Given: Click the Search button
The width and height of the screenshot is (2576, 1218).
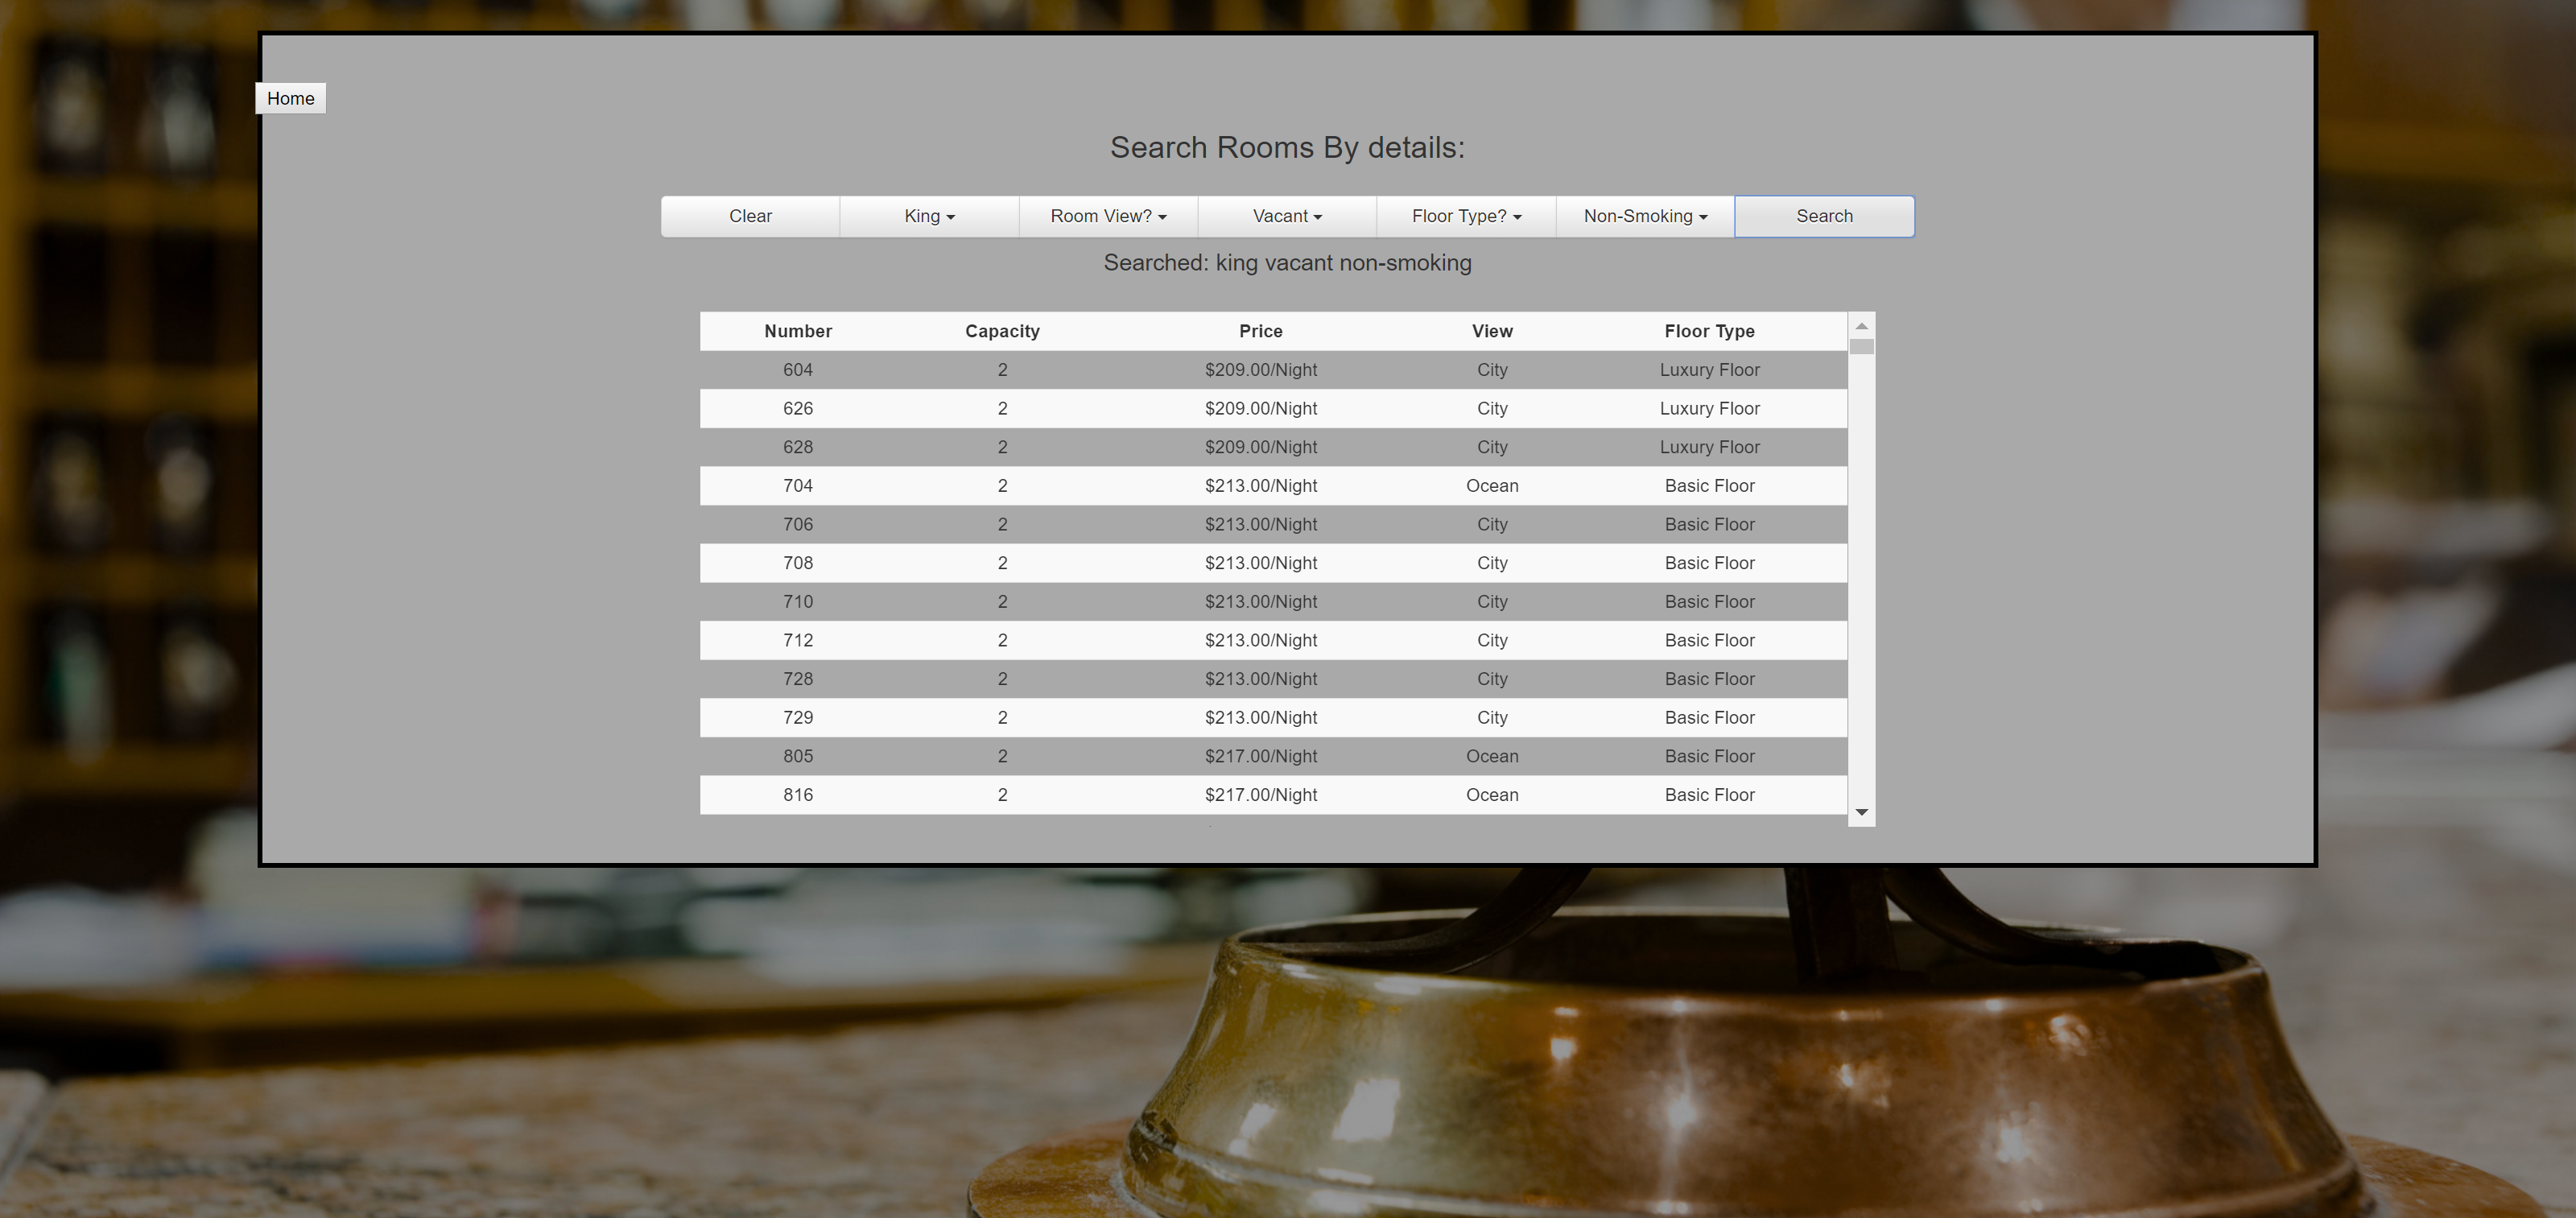Looking at the screenshot, I should tap(1824, 216).
